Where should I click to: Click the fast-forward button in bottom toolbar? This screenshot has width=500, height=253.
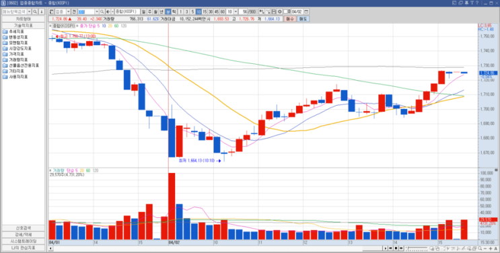pyautogui.click(x=401, y=248)
